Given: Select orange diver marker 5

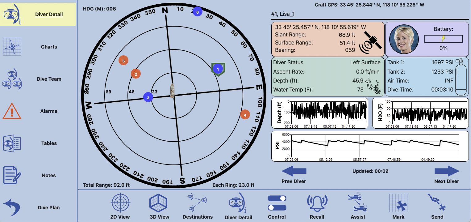Looking at the screenshot, I should click(x=123, y=61).
